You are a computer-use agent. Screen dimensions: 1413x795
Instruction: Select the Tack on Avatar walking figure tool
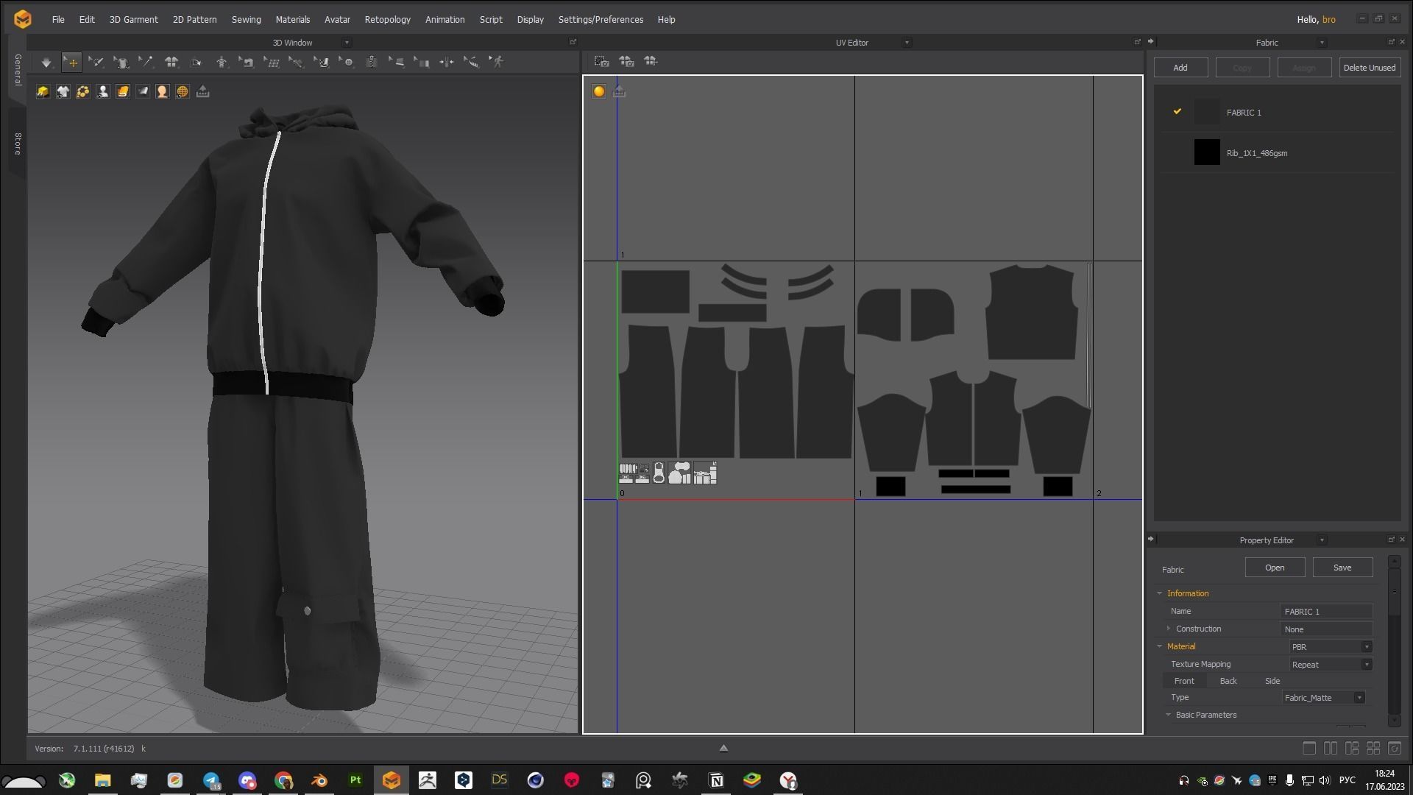497,62
